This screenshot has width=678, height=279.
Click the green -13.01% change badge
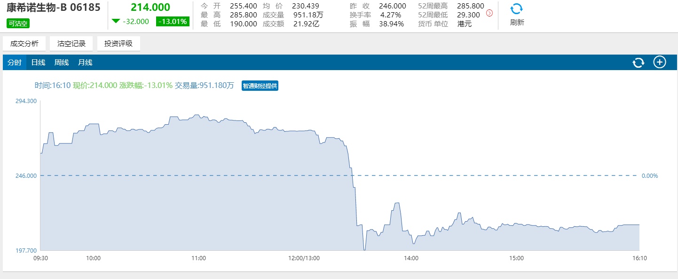(173, 21)
